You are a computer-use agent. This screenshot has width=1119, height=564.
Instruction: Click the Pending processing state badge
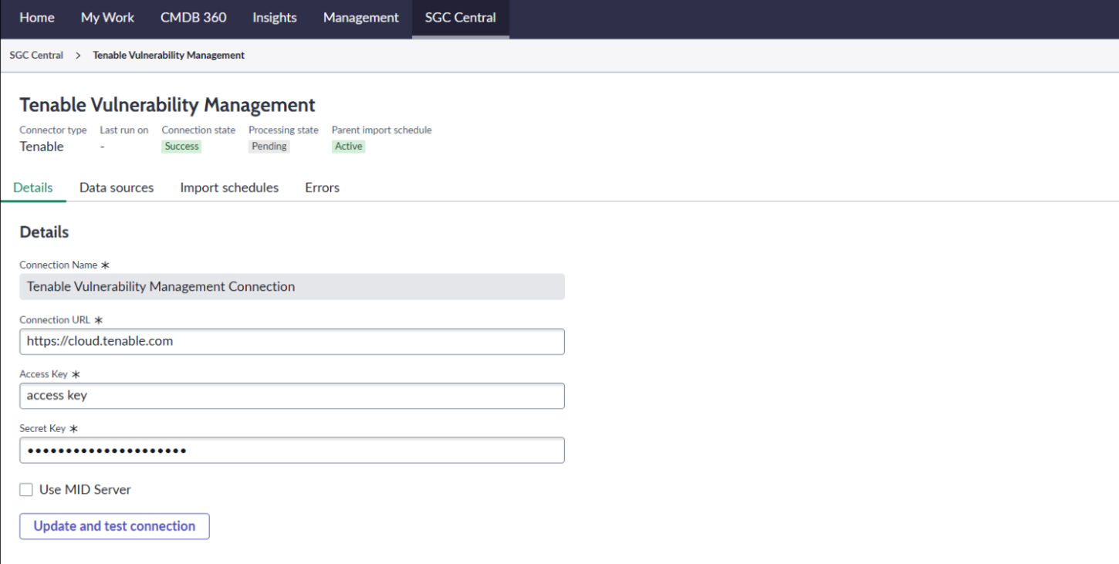click(269, 147)
